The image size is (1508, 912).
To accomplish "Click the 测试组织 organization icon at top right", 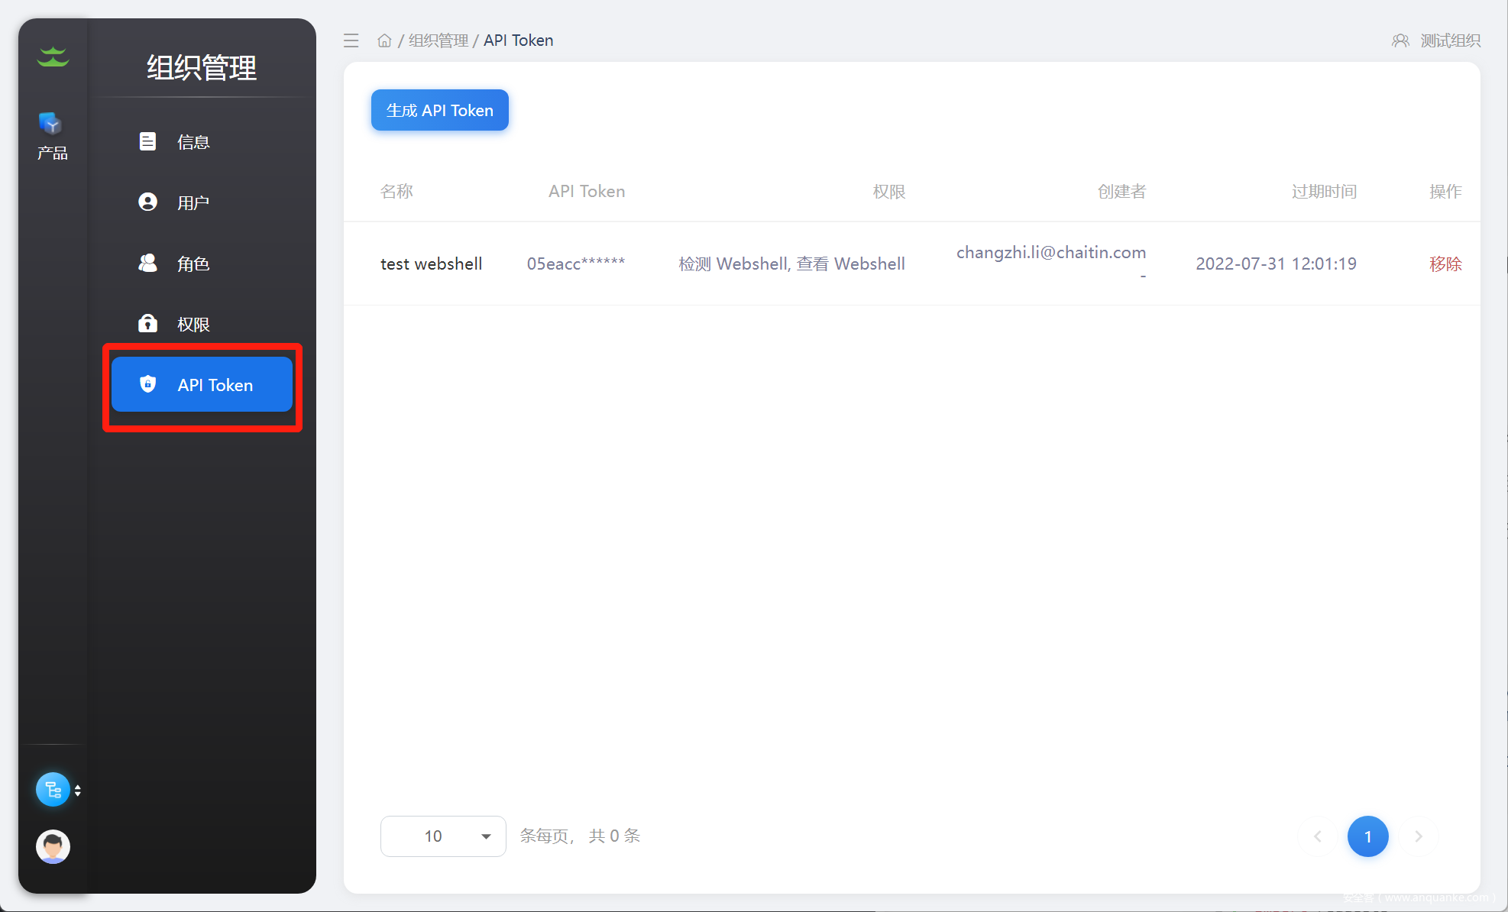I will click(x=1400, y=40).
